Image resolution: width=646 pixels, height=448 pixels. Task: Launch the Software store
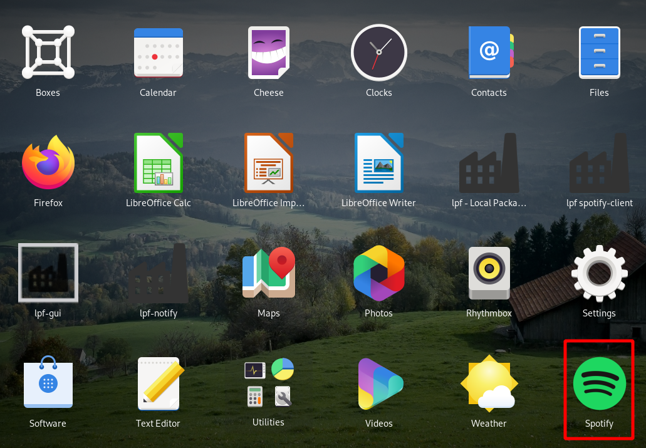click(x=48, y=383)
